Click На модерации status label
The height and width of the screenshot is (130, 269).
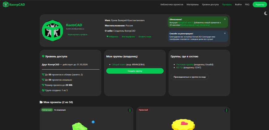60,110
